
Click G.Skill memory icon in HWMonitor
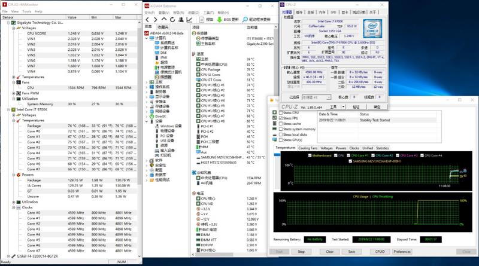[x=13, y=256]
